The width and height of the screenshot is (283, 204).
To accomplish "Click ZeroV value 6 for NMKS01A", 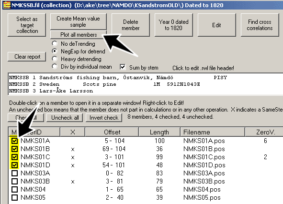I will 265,141.
